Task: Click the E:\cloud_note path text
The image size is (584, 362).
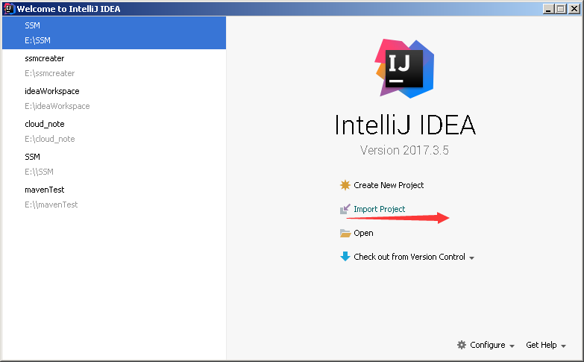Action: pos(49,139)
